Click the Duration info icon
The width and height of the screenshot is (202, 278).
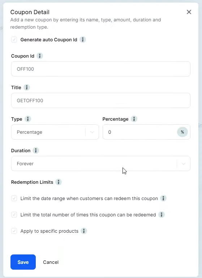pos(36,150)
